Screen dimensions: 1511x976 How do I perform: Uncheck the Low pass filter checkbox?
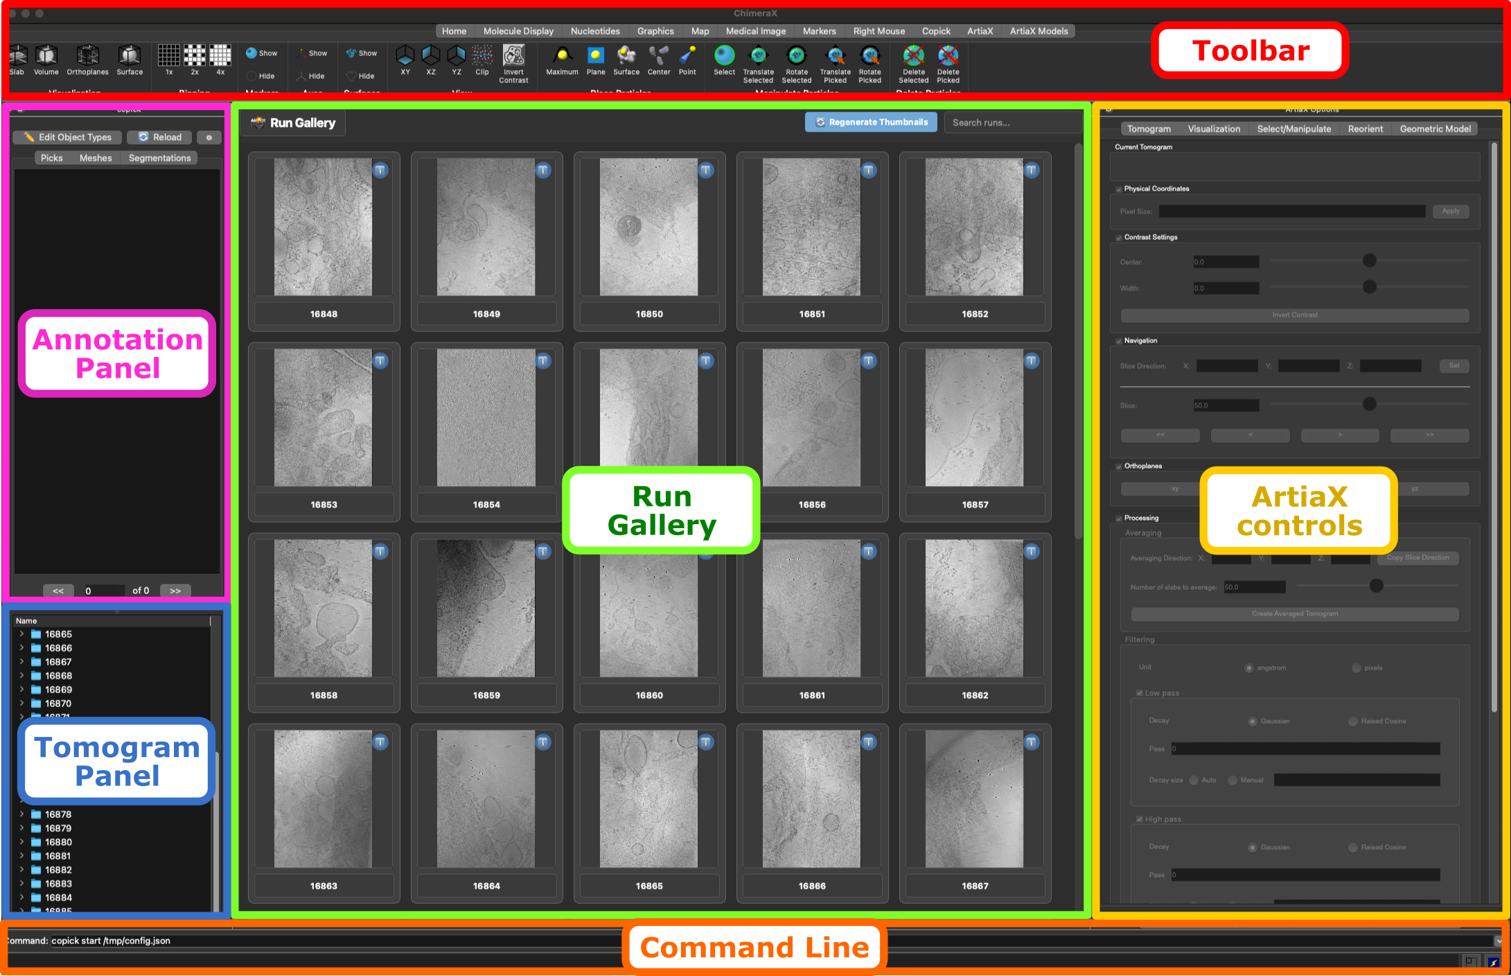coord(1140,692)
